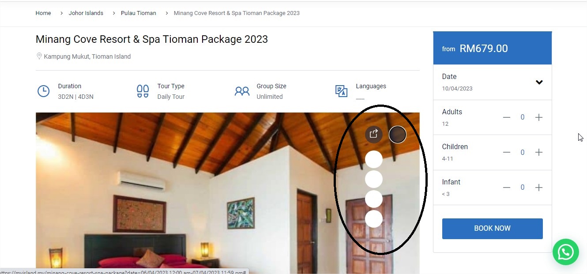Click the share icon on the photo

pyautogui.click(x=374, y=134)
